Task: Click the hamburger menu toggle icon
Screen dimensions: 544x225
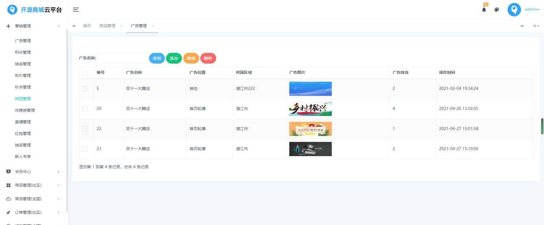Action: [x=76, y=10]
